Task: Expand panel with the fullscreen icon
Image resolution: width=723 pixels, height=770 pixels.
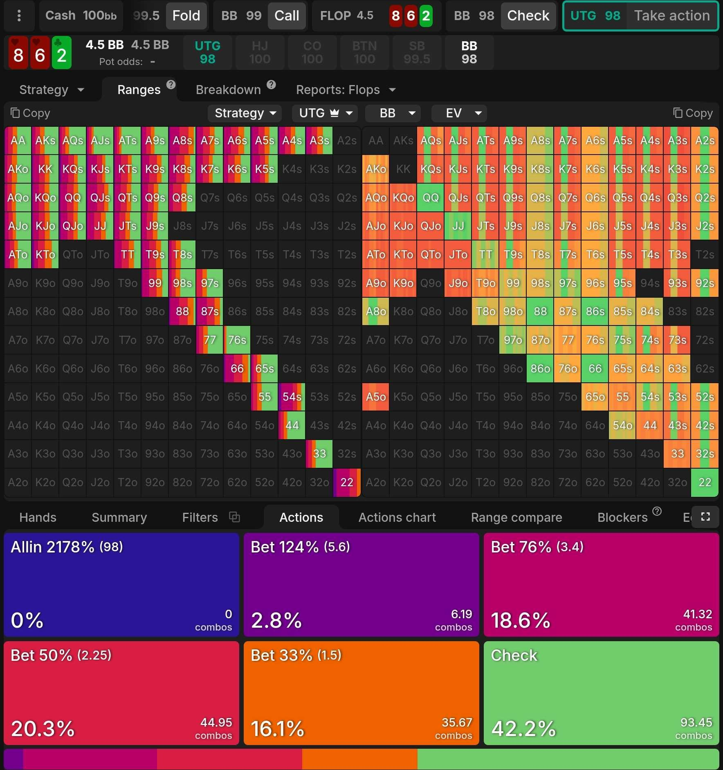Action: tap(705, 517)
